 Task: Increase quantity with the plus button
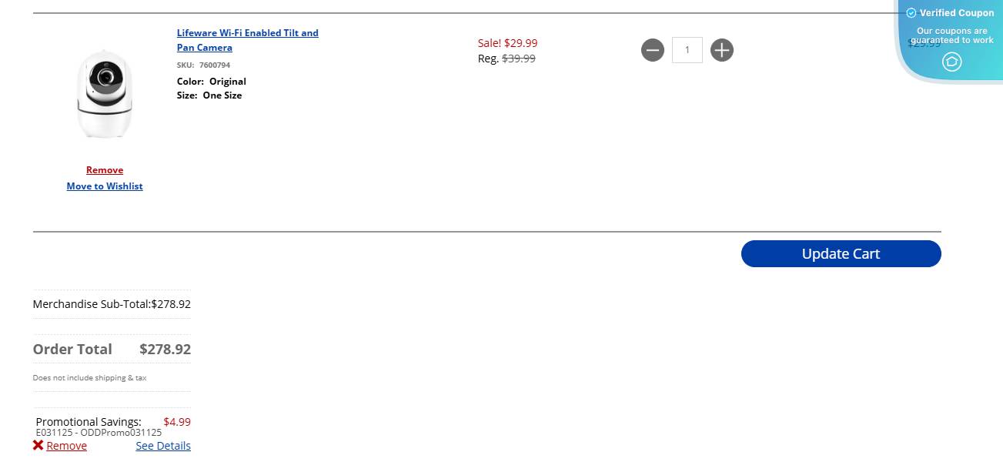(x=721, y=51)
